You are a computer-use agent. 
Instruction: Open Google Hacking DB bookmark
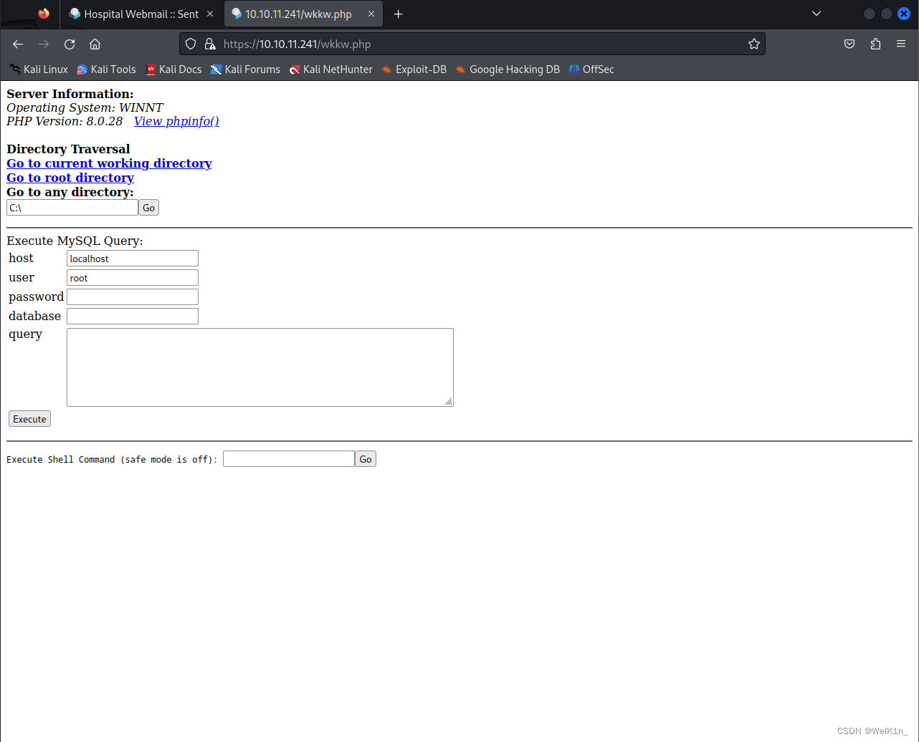[x=507, y=69]
